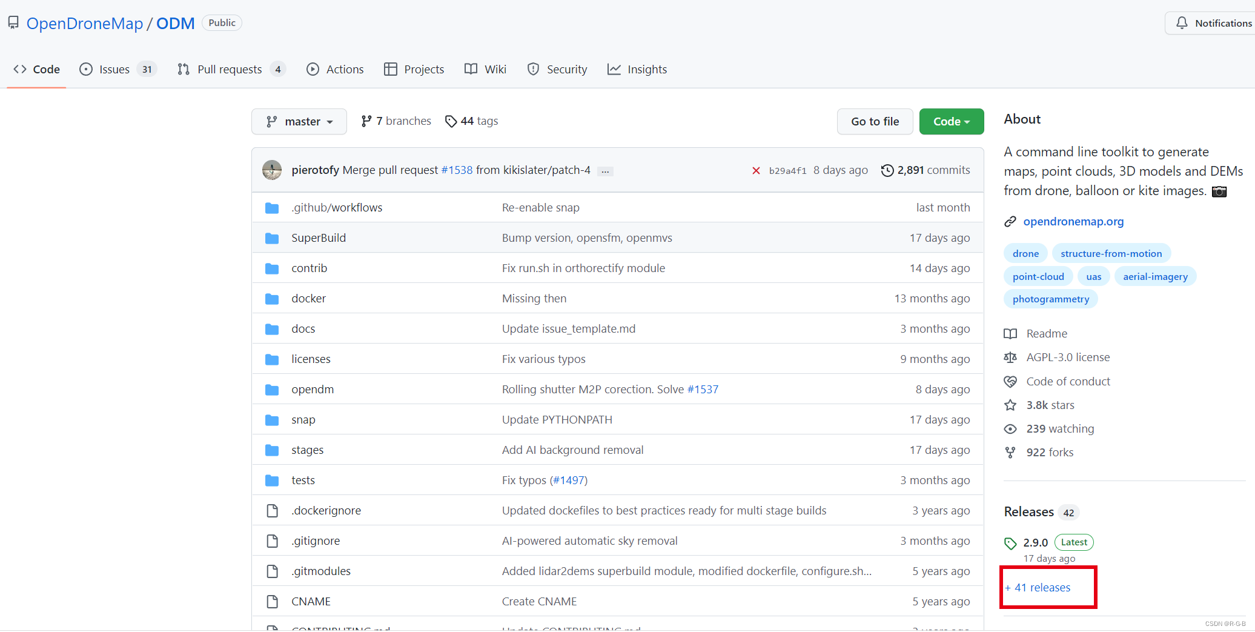Open the + 41 releases link
The image size is (1255, 632).
pos(1038,588)
